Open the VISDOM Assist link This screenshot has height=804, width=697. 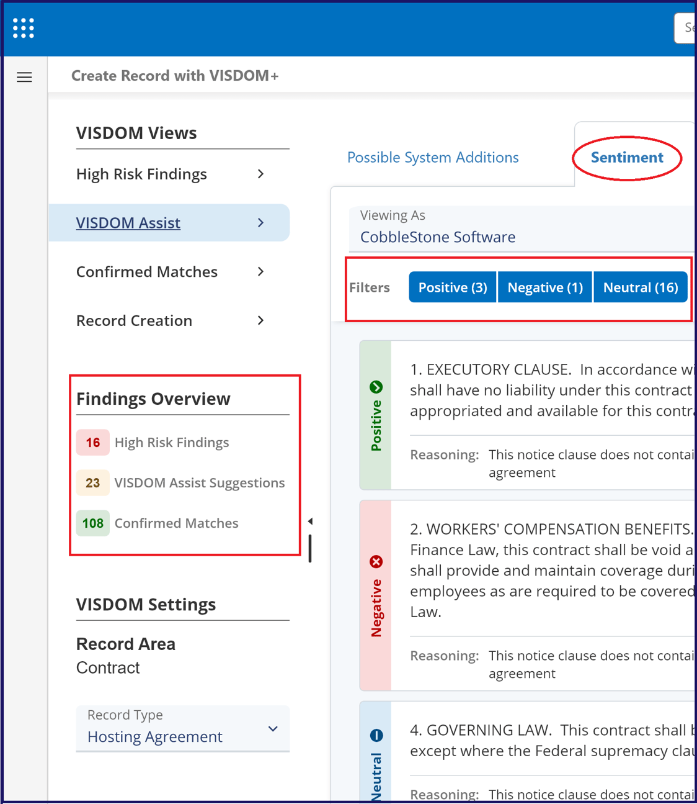128,223
